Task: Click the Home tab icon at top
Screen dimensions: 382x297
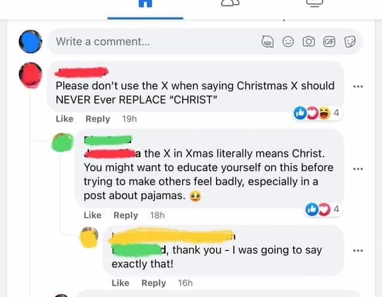Action: click(x=145, y=5)
